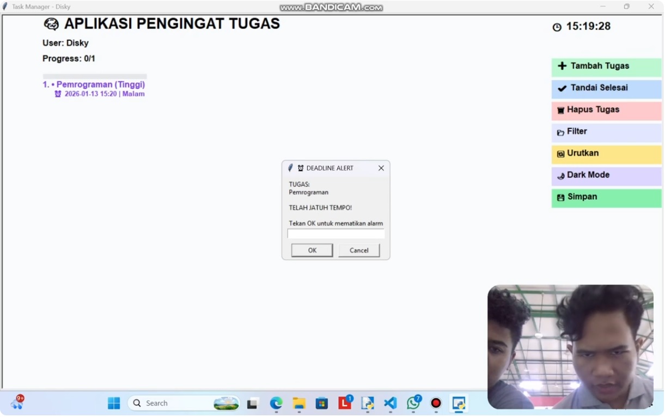
Task: Open the folder icon on the Filter button
Action: [x=560, y=131]
